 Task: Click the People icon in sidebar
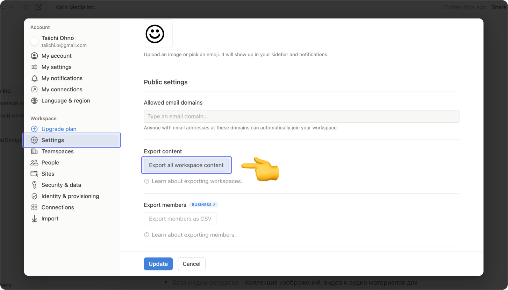(34, 163)
